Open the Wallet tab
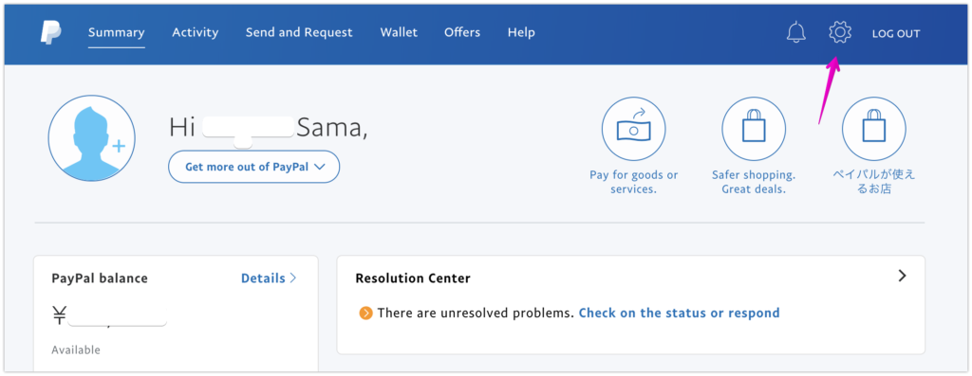The height and width of the screenshot is (376, 972). [399, 33]
